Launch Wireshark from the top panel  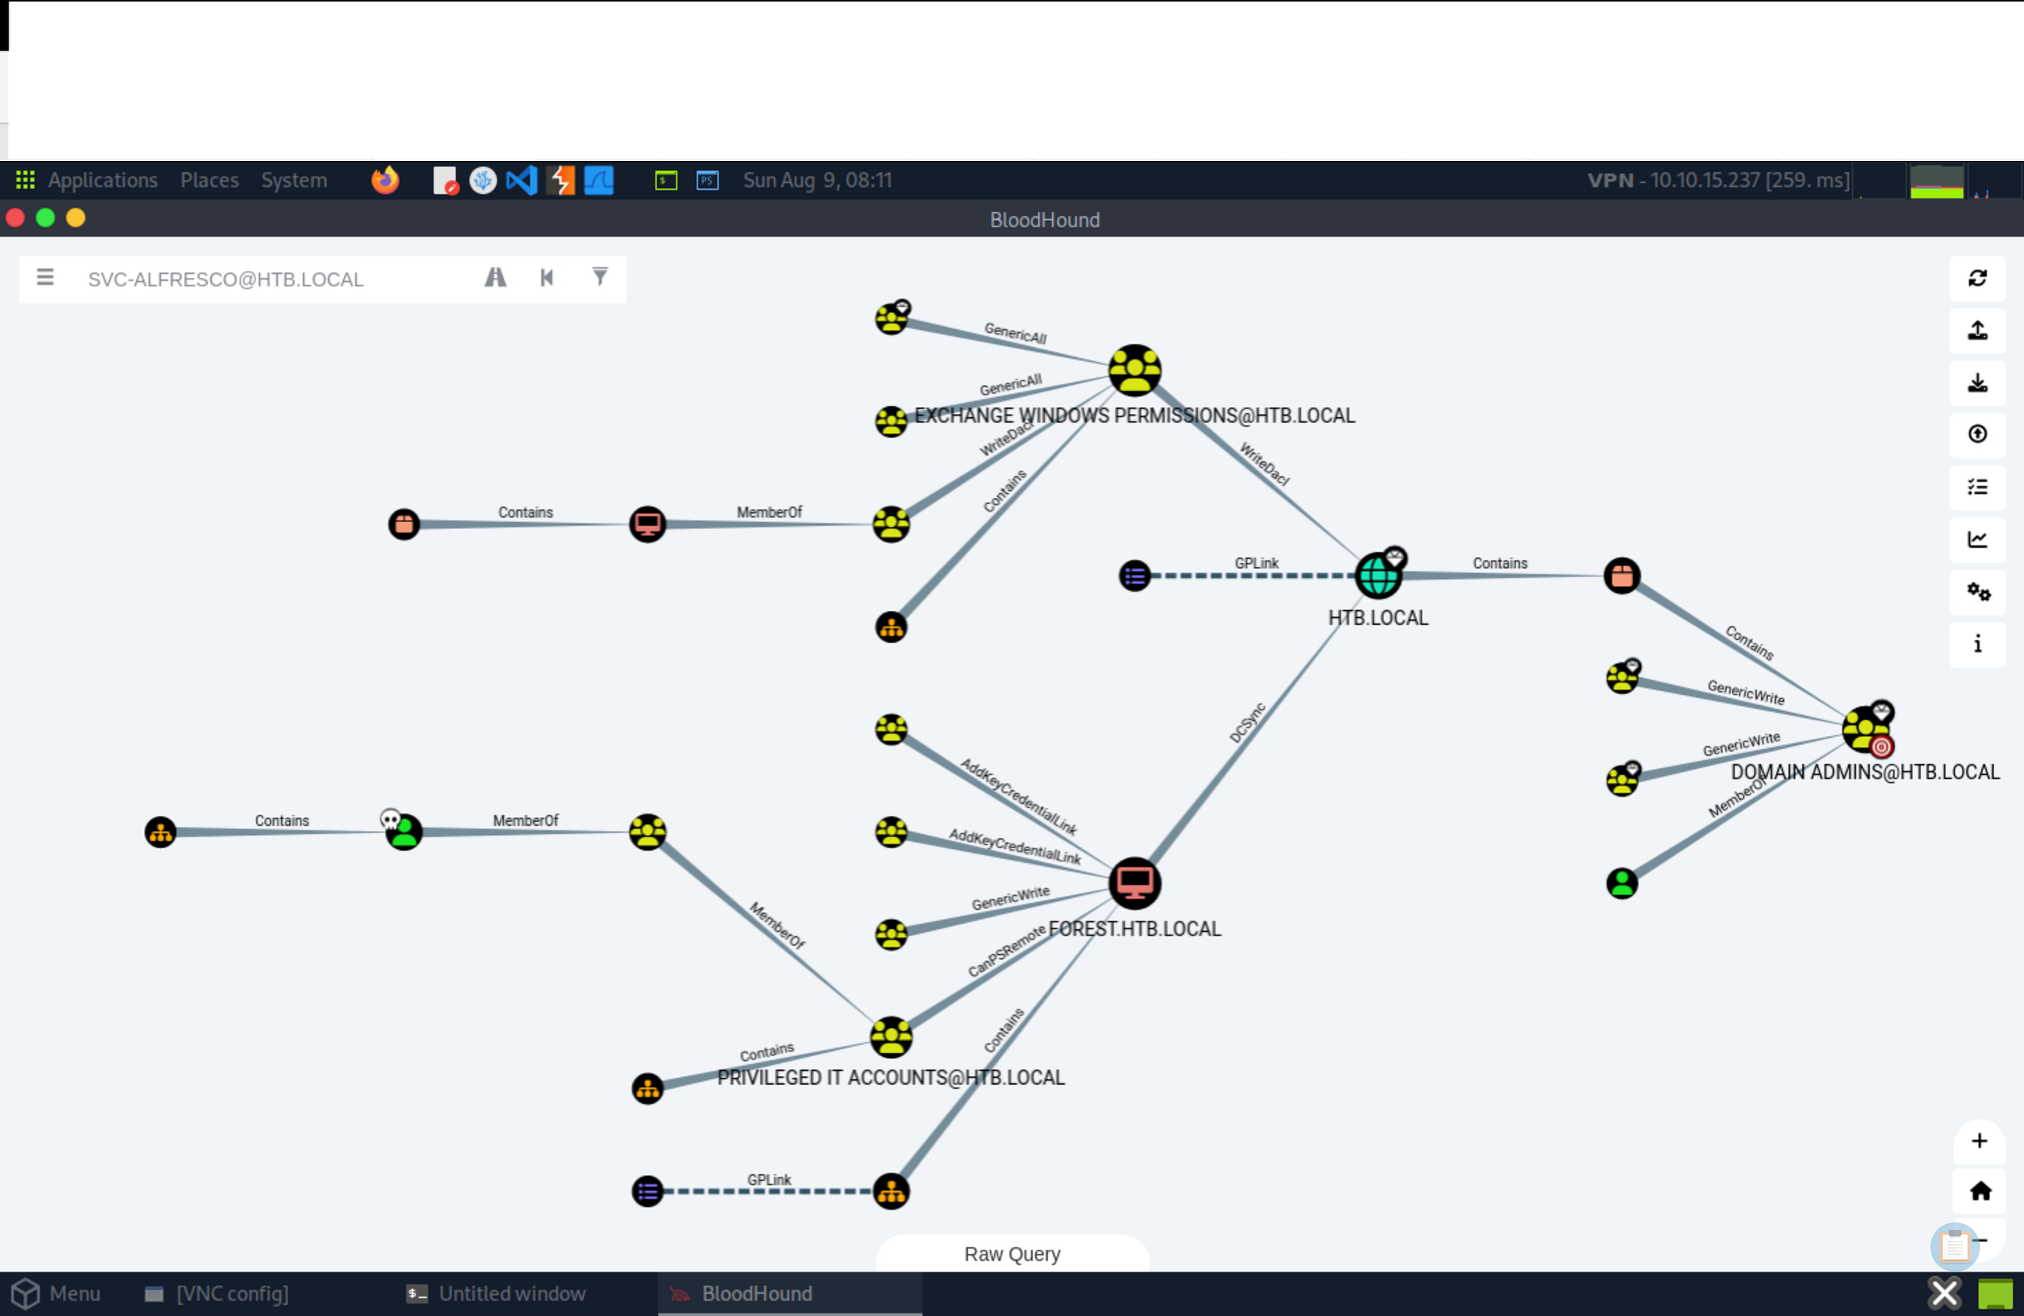click(599, 181)
